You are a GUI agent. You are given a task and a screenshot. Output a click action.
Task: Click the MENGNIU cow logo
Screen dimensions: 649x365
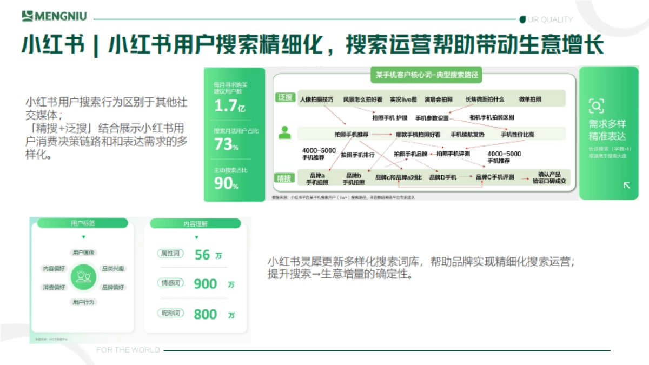[27, 16]
